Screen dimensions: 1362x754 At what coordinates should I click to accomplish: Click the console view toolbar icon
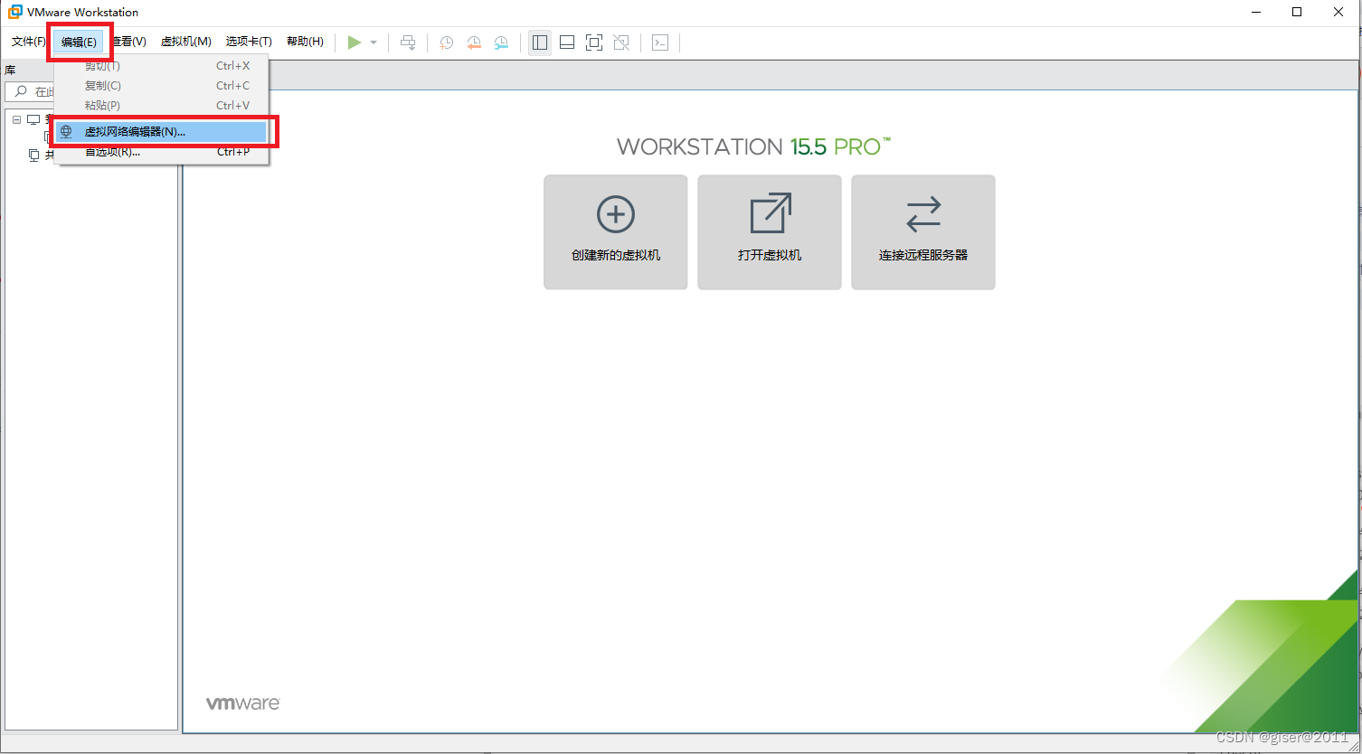660,42
